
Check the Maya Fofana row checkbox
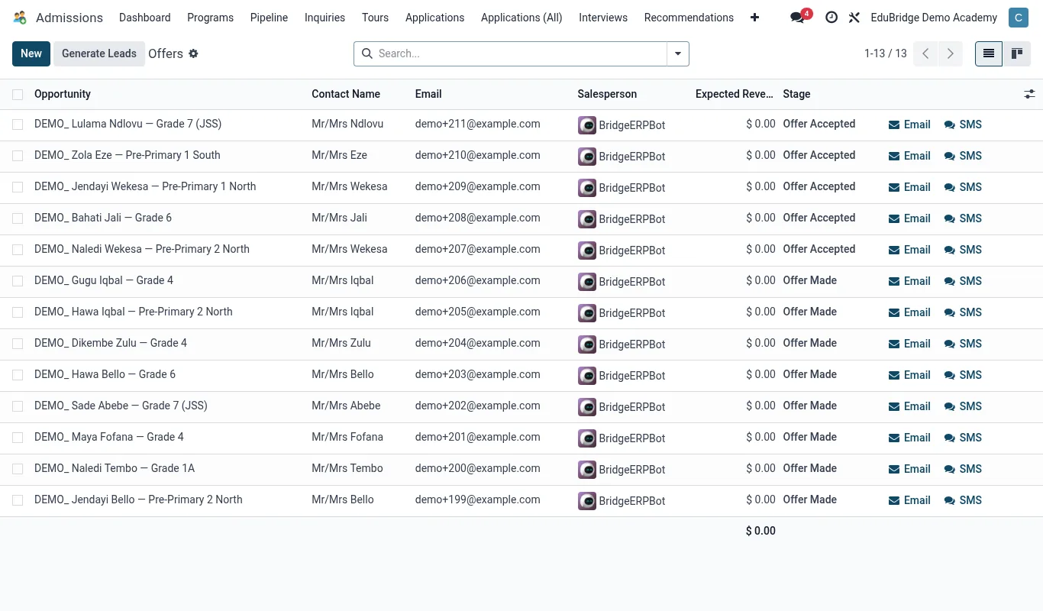point(18,438)
